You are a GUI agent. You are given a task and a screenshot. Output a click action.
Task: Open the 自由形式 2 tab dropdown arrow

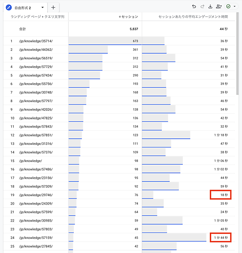43,7
